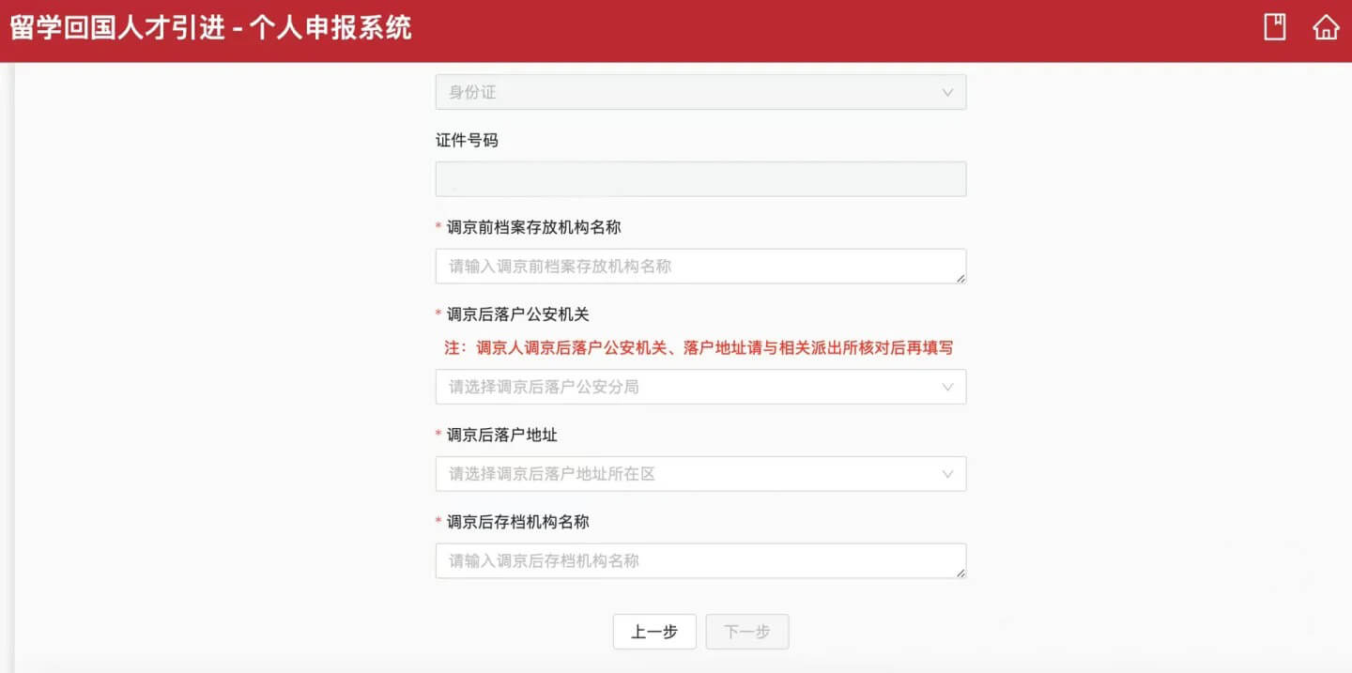Viewport: 1352px width, 673px height.
Task: Click the red 注 notice about 派出所核对
Action: [x=699, y=348]
